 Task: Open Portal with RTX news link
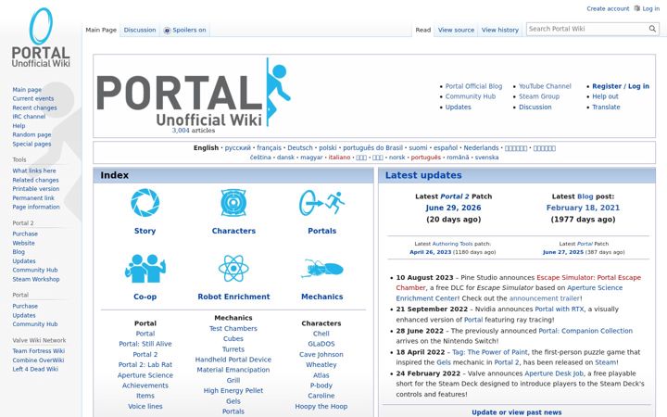[x=560, y=309]
